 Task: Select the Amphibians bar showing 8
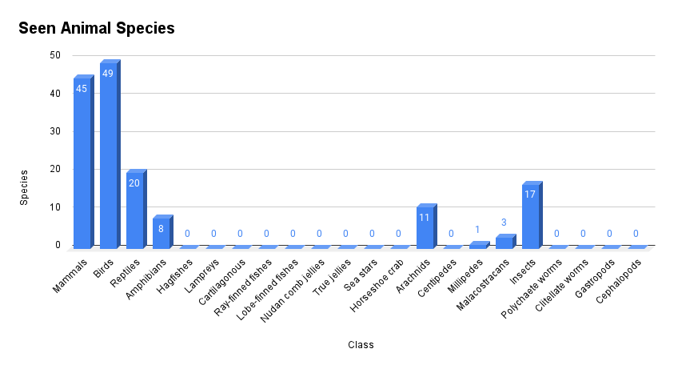click(161, 232)
